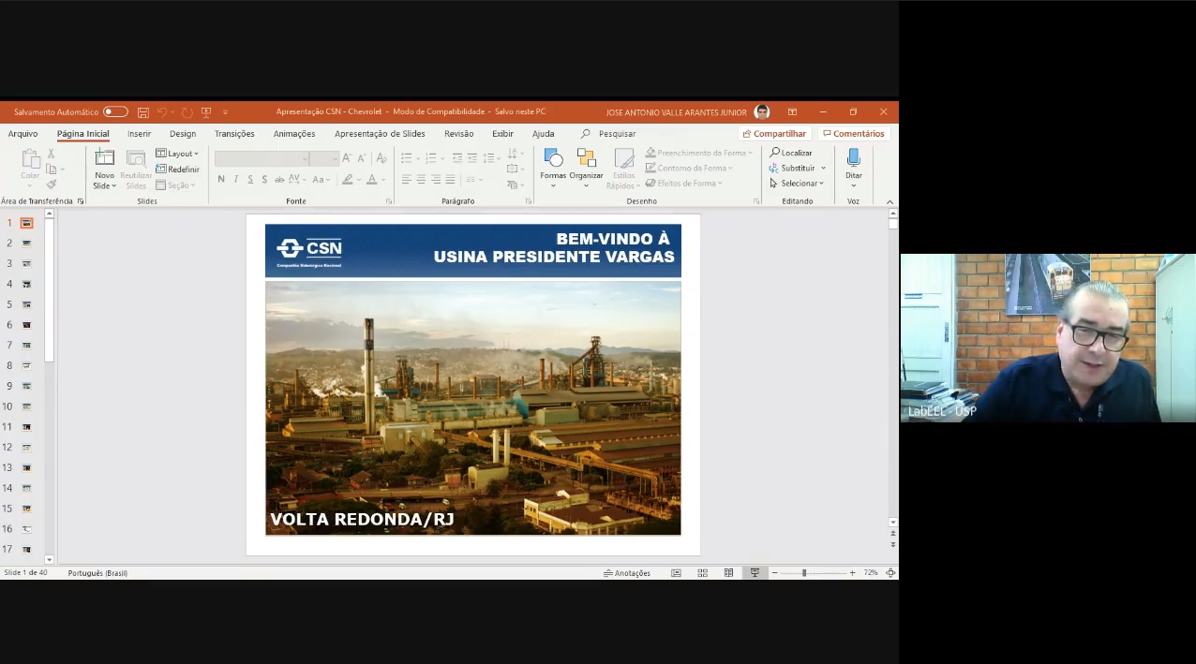Image resolution: width=1196 pixels, height=664 pixels.
Task: Toggle center text alignment
Action: point(422,180)
